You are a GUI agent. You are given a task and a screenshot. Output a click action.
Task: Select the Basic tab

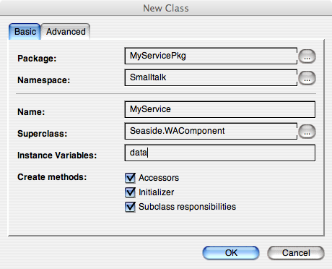[25, 32]
